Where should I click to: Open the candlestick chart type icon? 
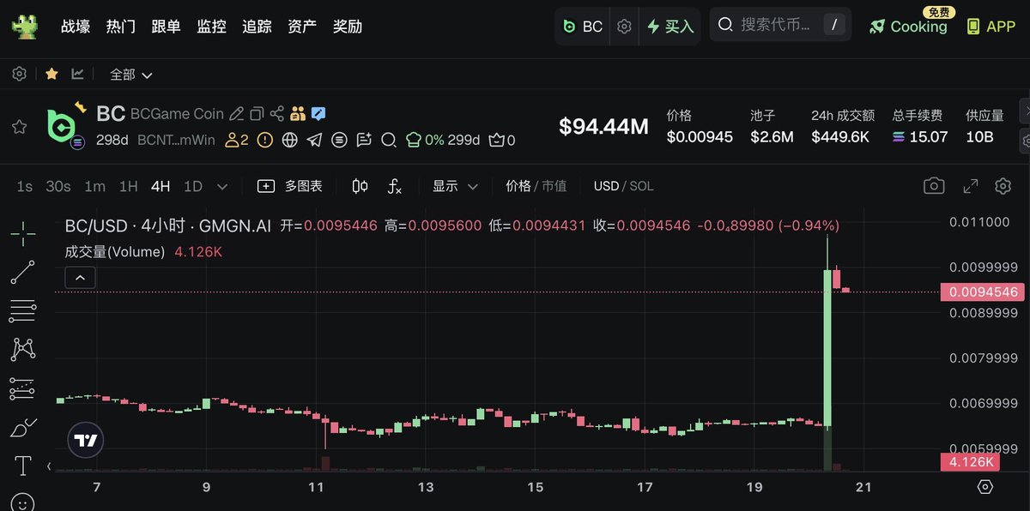pos(360,186)
